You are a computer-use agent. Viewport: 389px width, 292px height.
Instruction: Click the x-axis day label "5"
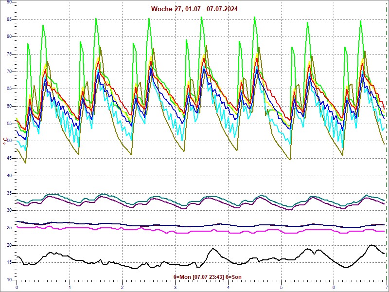pyautogui.click(x=282, y=288)
